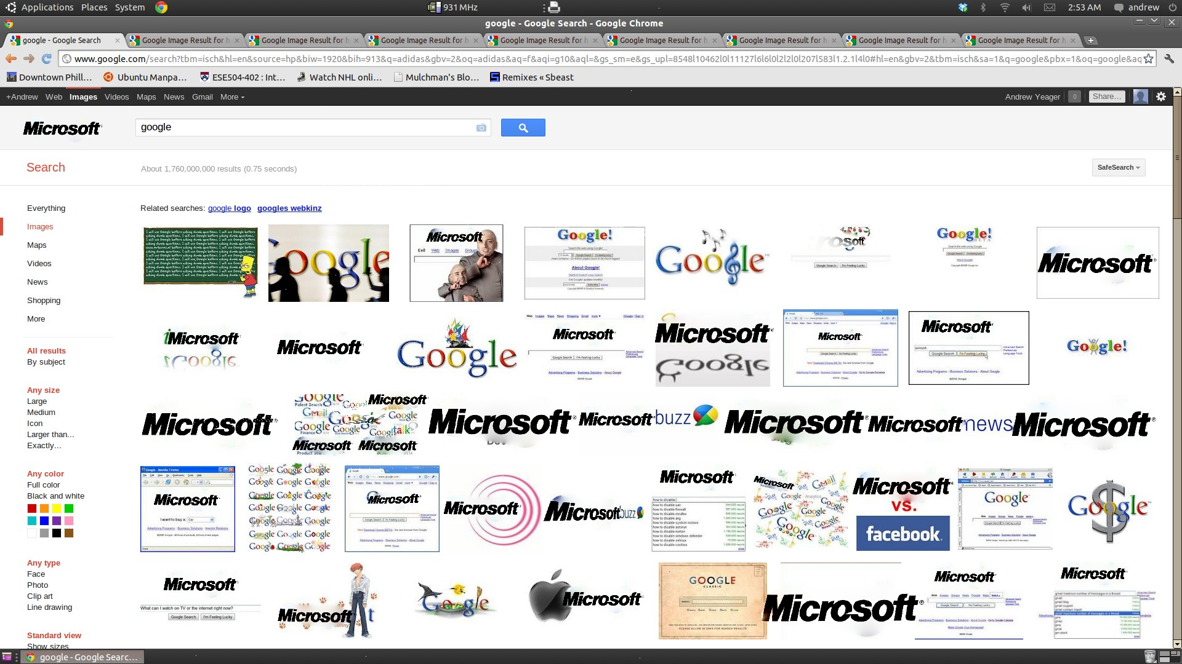Choose the Large size filter
The height and width of the screenshot is (664, 1182).
(37, 401)
